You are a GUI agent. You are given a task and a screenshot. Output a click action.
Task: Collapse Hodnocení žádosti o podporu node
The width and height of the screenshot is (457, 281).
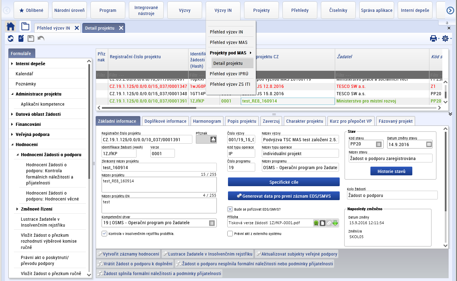pyautogui.click(x=17, y=155)
